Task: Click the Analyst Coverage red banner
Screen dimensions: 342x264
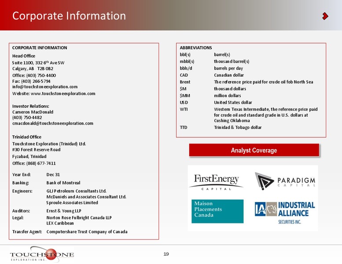Action: 254,150
